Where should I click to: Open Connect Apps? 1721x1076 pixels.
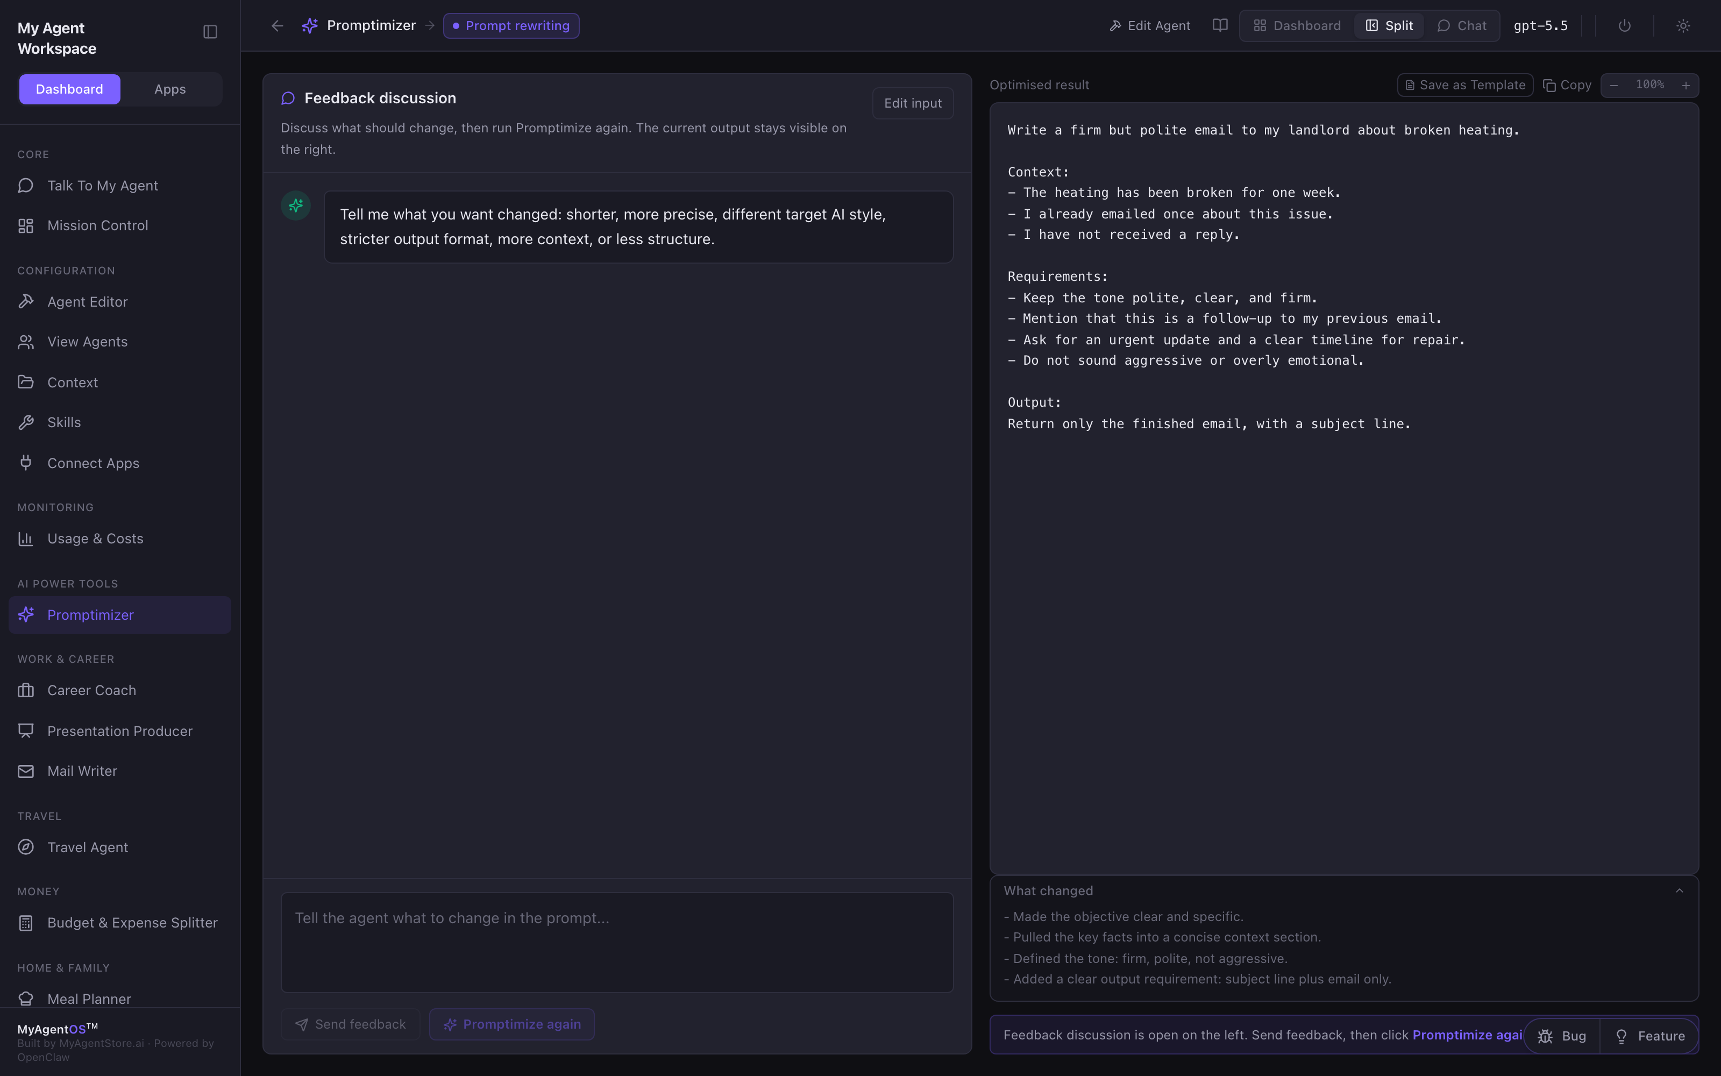(119, 463)
